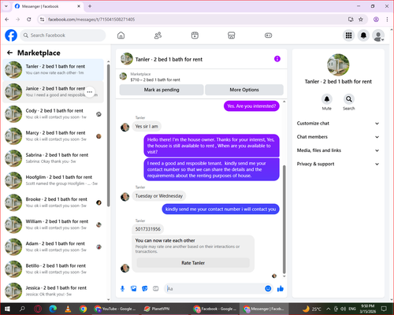This screenshot has height=315, width=394.
Task: Choose a sticker from the composer
Action: click(x=145, y=289)
